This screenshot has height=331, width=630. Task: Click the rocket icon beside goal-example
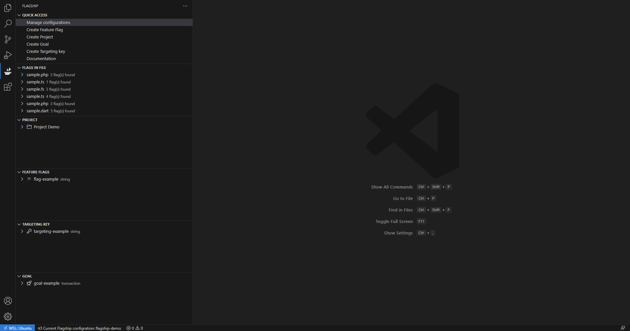[29, 283]
